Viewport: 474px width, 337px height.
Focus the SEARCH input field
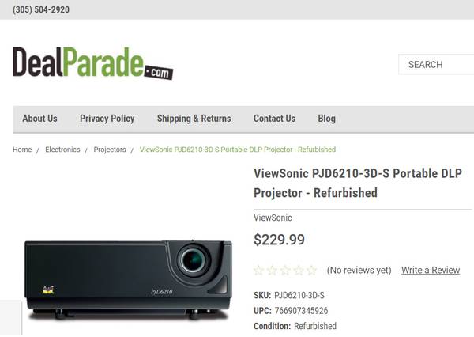coord(436,64)
